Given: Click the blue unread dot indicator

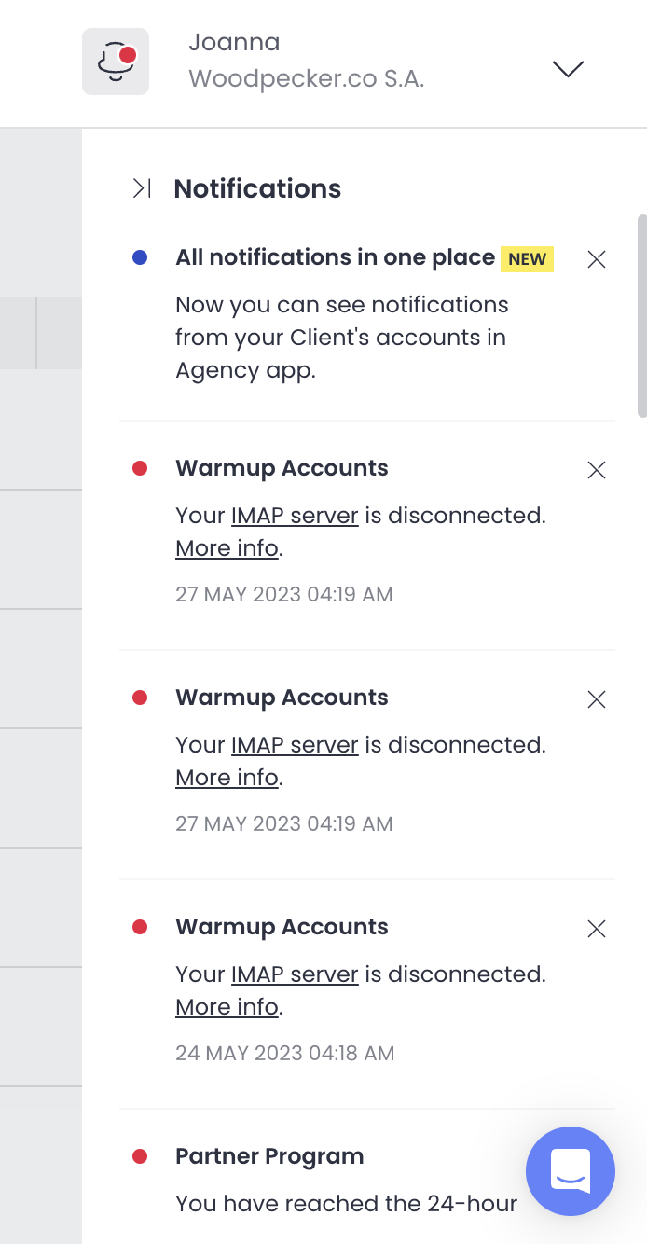Looking at the screenshot, I should pos(140,258).
